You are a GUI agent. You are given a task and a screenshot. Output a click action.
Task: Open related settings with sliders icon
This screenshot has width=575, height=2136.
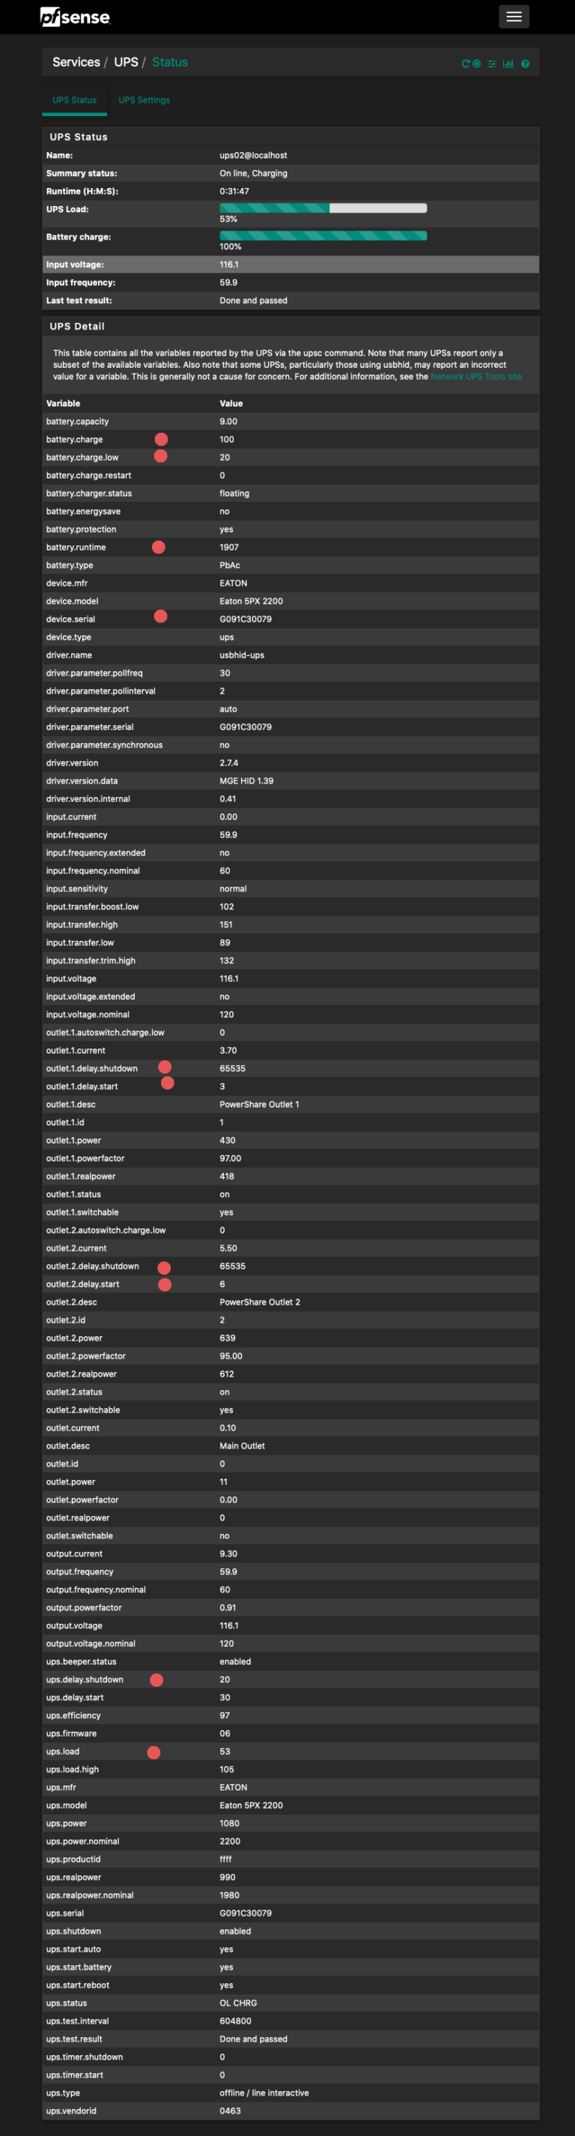pyautogui.click(x=492, y=64)
